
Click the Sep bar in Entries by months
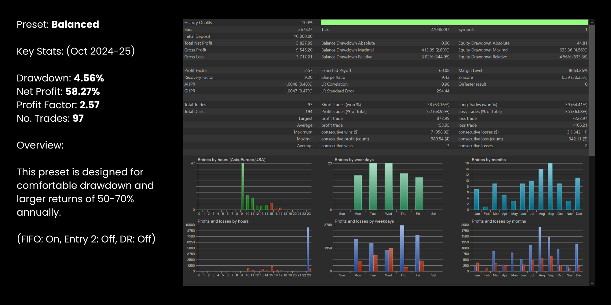pos(550,187)
